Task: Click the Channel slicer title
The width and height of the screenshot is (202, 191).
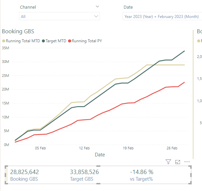Action: pyautogui.click(x=28, y=7)
